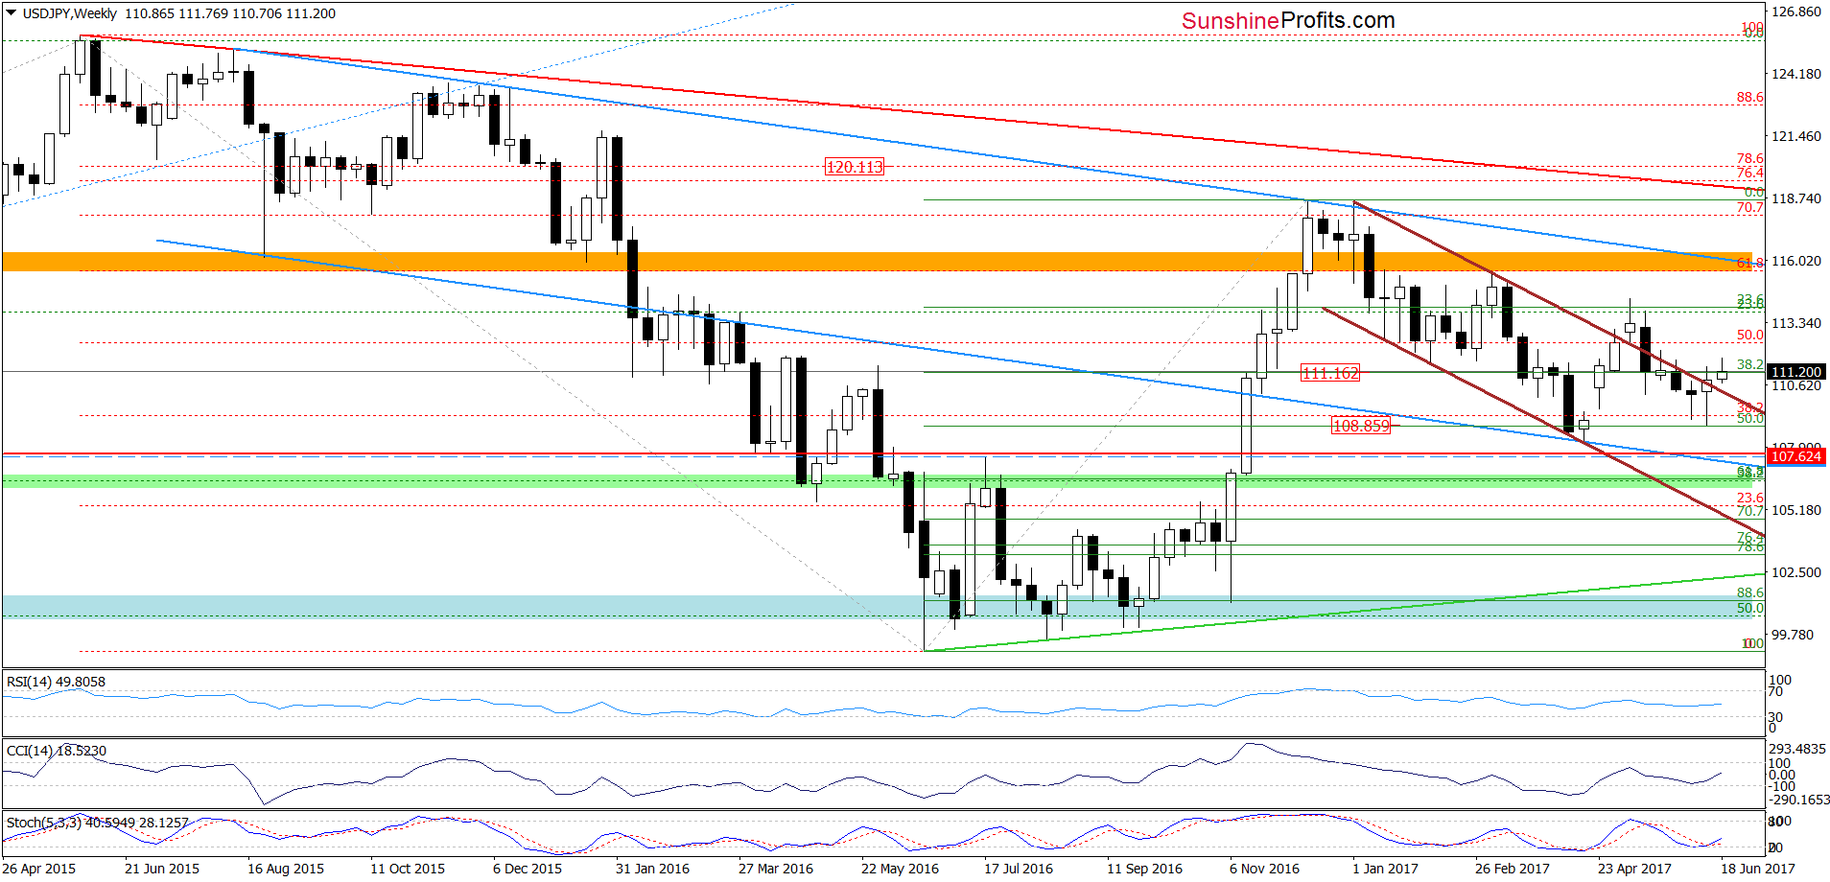This screenshot has width=1830, height=882.
Task: Click the 22 May 2016 date label
Action: pos(900,869)
